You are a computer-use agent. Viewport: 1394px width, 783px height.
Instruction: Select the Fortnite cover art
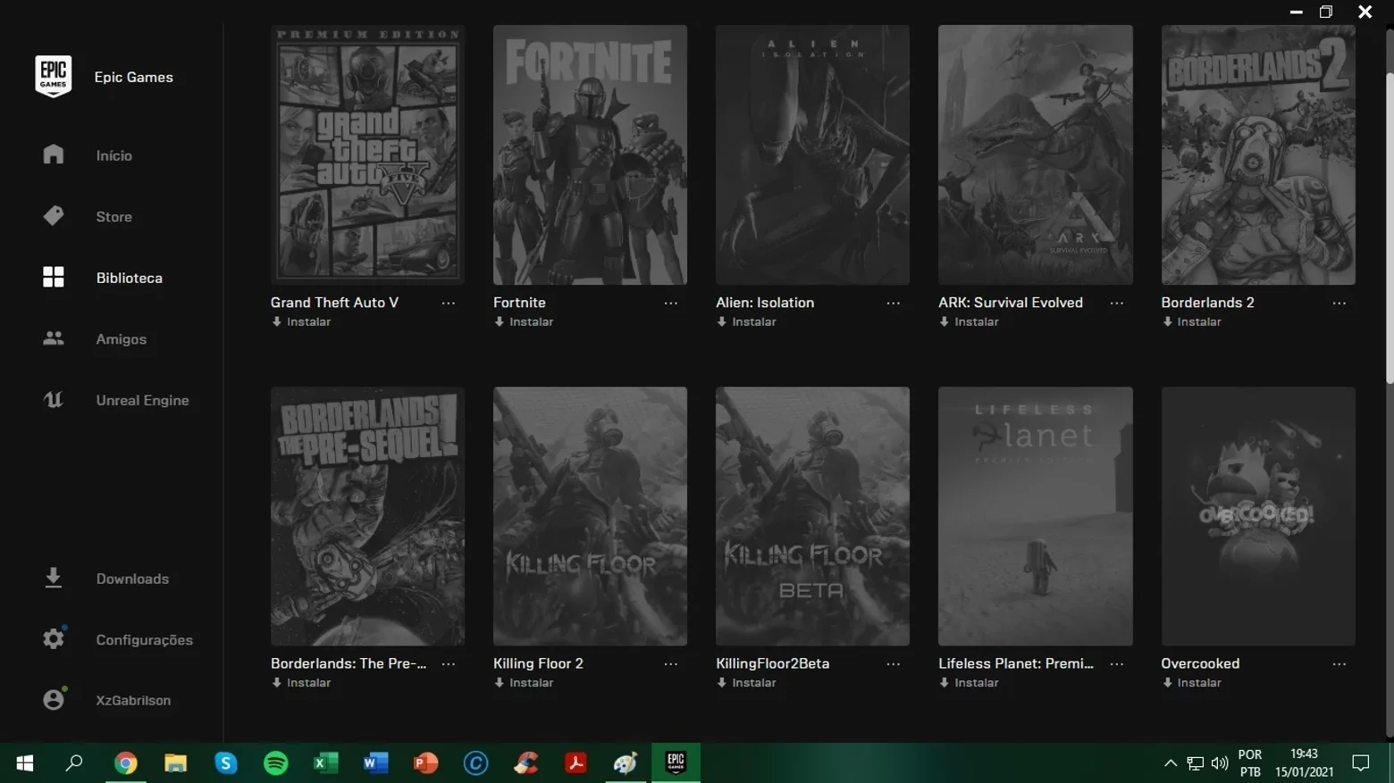click(x=590, y=154)
